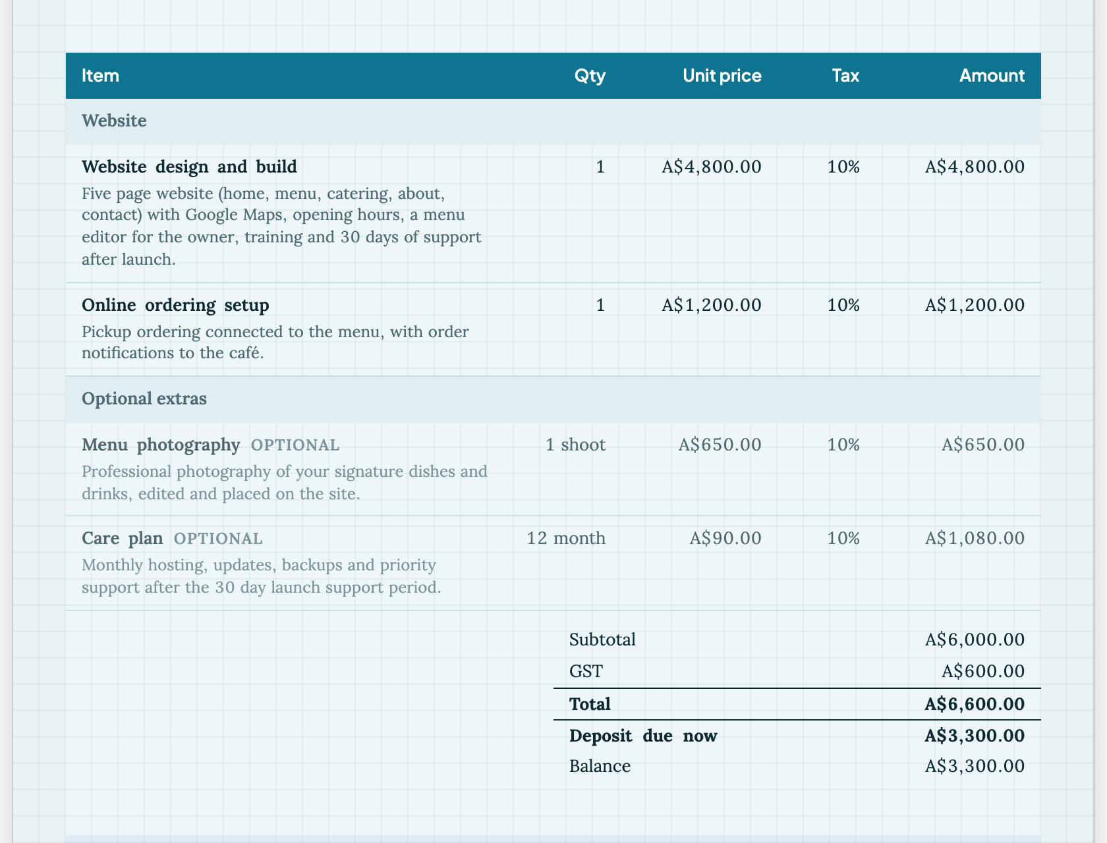This screenshot has height=843, width=1107.
Task: Click the Amount column header
Action: click(x=992, y=76)
